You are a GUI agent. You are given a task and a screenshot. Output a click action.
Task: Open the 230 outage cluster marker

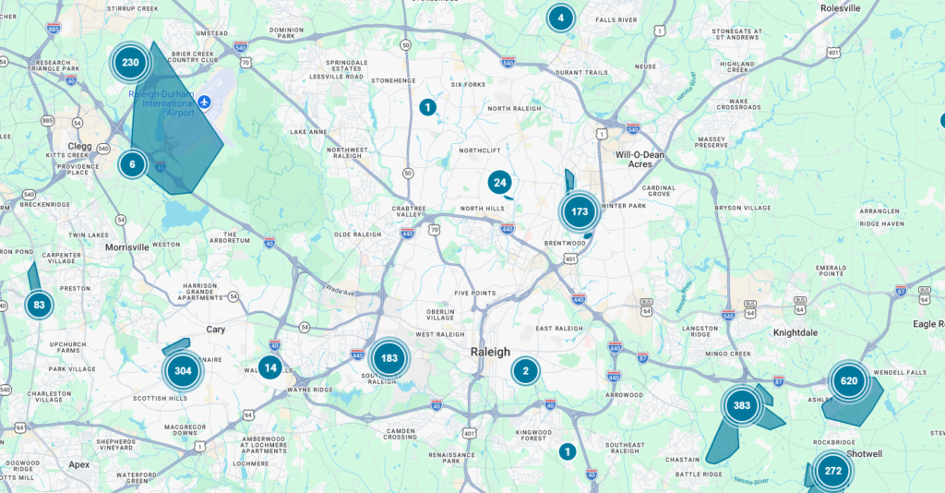pyautogui.click(x=130, y=63)
